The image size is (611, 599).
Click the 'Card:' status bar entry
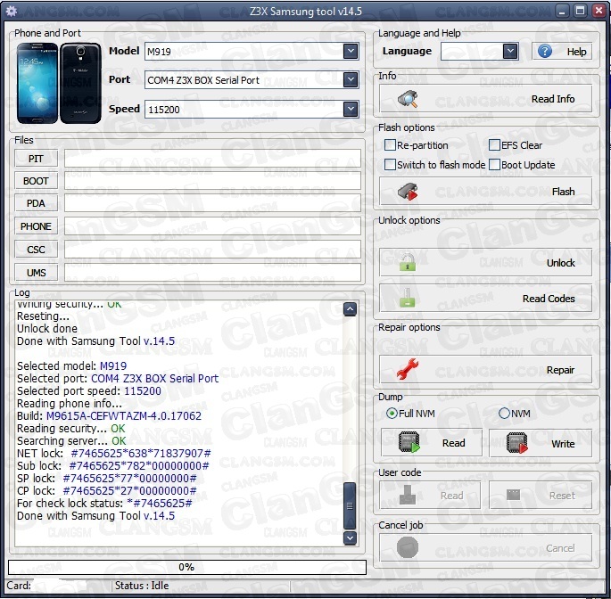click(19, 586)
